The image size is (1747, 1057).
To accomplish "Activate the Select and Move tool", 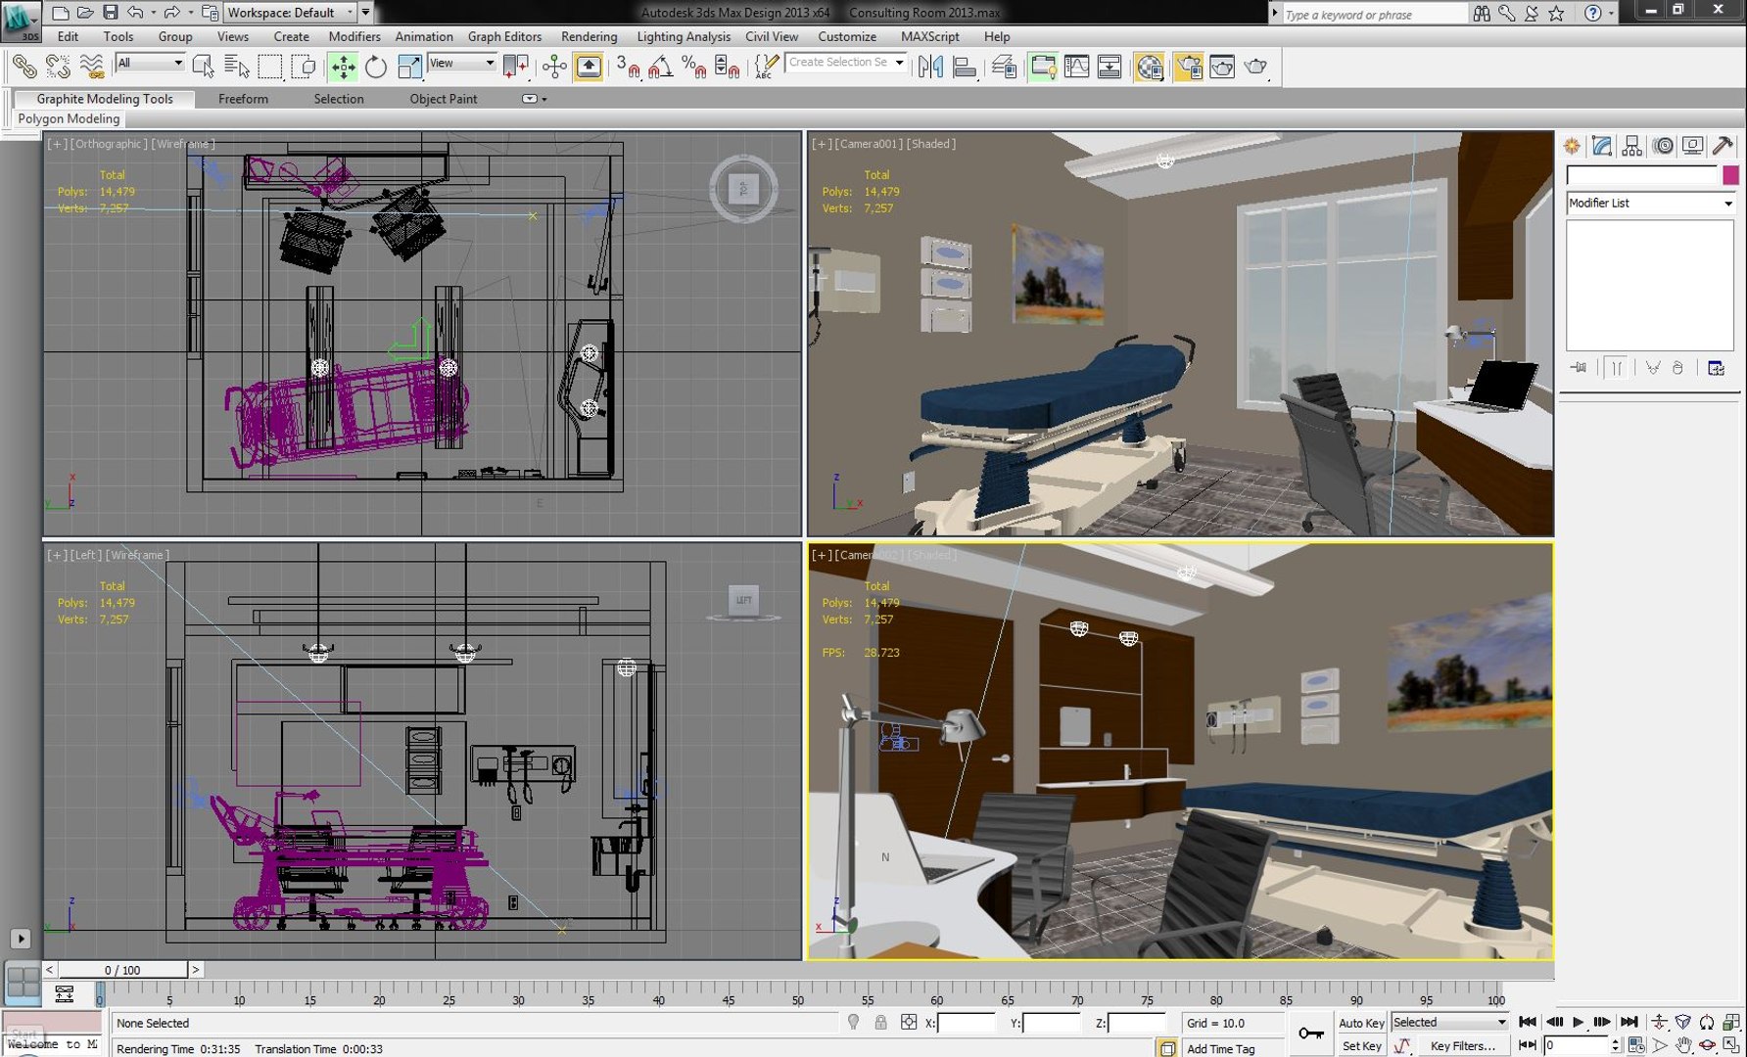I will coord(343,67).
